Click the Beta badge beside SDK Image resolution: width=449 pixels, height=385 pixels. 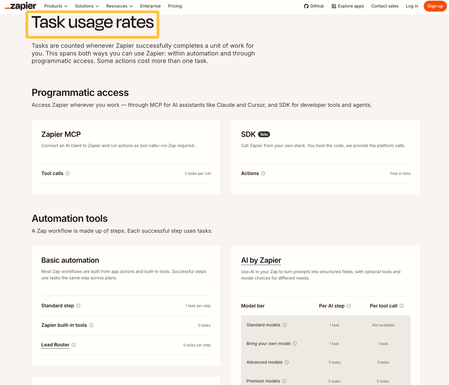(x=264, y=135)
